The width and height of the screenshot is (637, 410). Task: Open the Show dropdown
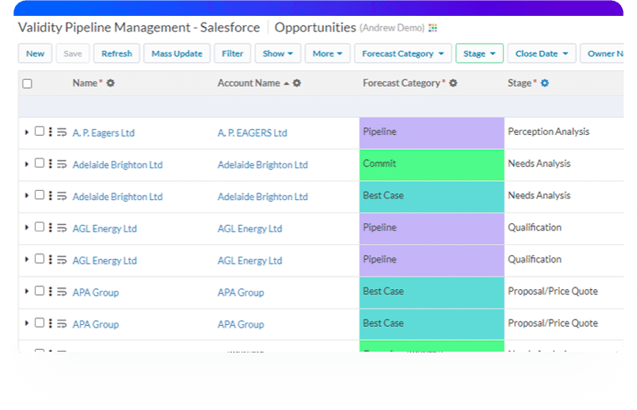coord(278,53)
